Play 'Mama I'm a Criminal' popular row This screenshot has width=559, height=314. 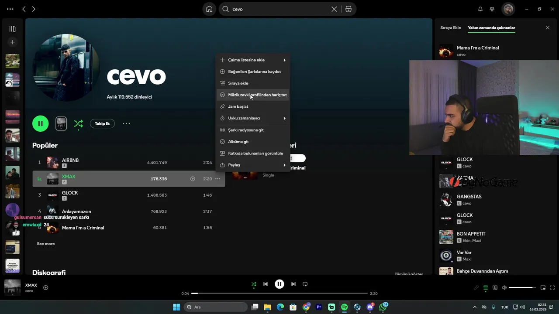click(x=129, y=228)
